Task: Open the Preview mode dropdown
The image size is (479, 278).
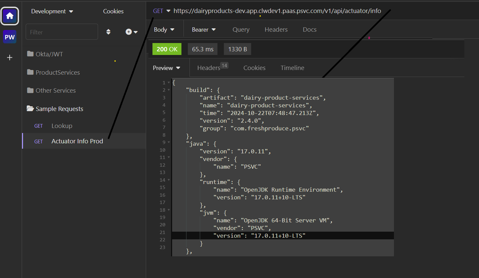Action: (166, 68)
